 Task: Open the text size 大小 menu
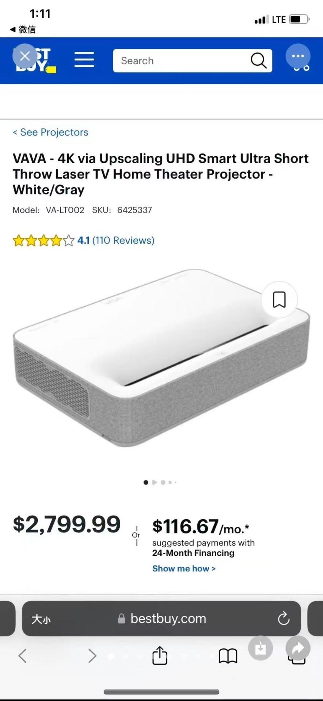pos(41,619)
